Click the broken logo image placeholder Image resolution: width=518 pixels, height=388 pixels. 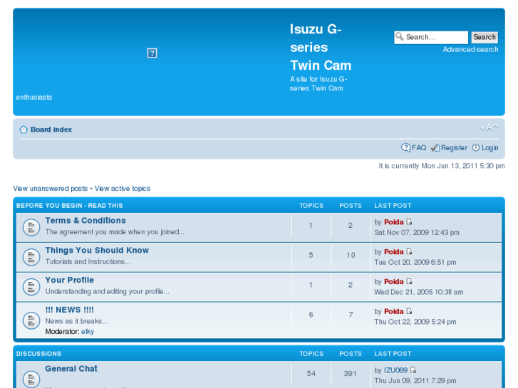click(152, 53)
